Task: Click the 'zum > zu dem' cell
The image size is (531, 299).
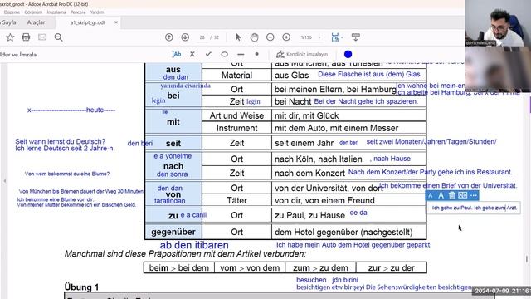Action: click(320, 267)
